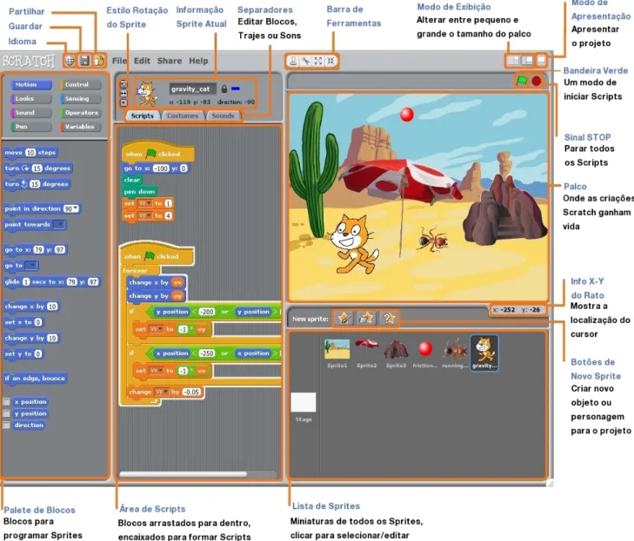
Task: Click the blue pen color swatch
Action: coord(236,89)
